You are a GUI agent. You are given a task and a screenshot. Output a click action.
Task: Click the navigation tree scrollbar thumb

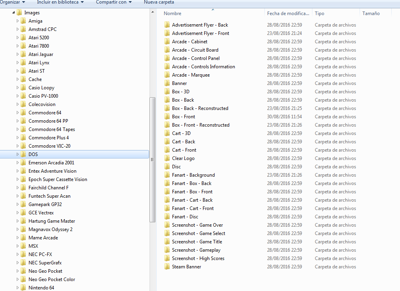(153, 160)
